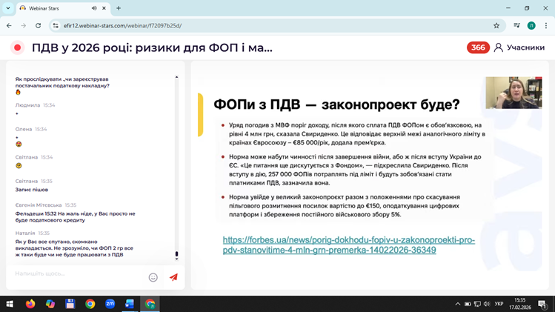Click the send message paper plane icon
555x312 pixels.
(x=173, y=277)
